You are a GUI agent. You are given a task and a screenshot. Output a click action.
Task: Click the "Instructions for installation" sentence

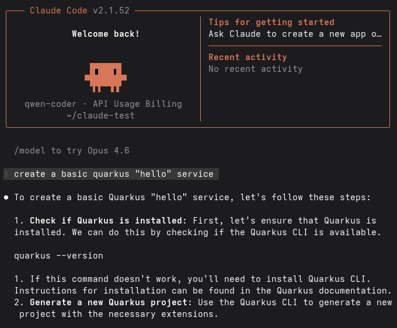click(202, 291)
